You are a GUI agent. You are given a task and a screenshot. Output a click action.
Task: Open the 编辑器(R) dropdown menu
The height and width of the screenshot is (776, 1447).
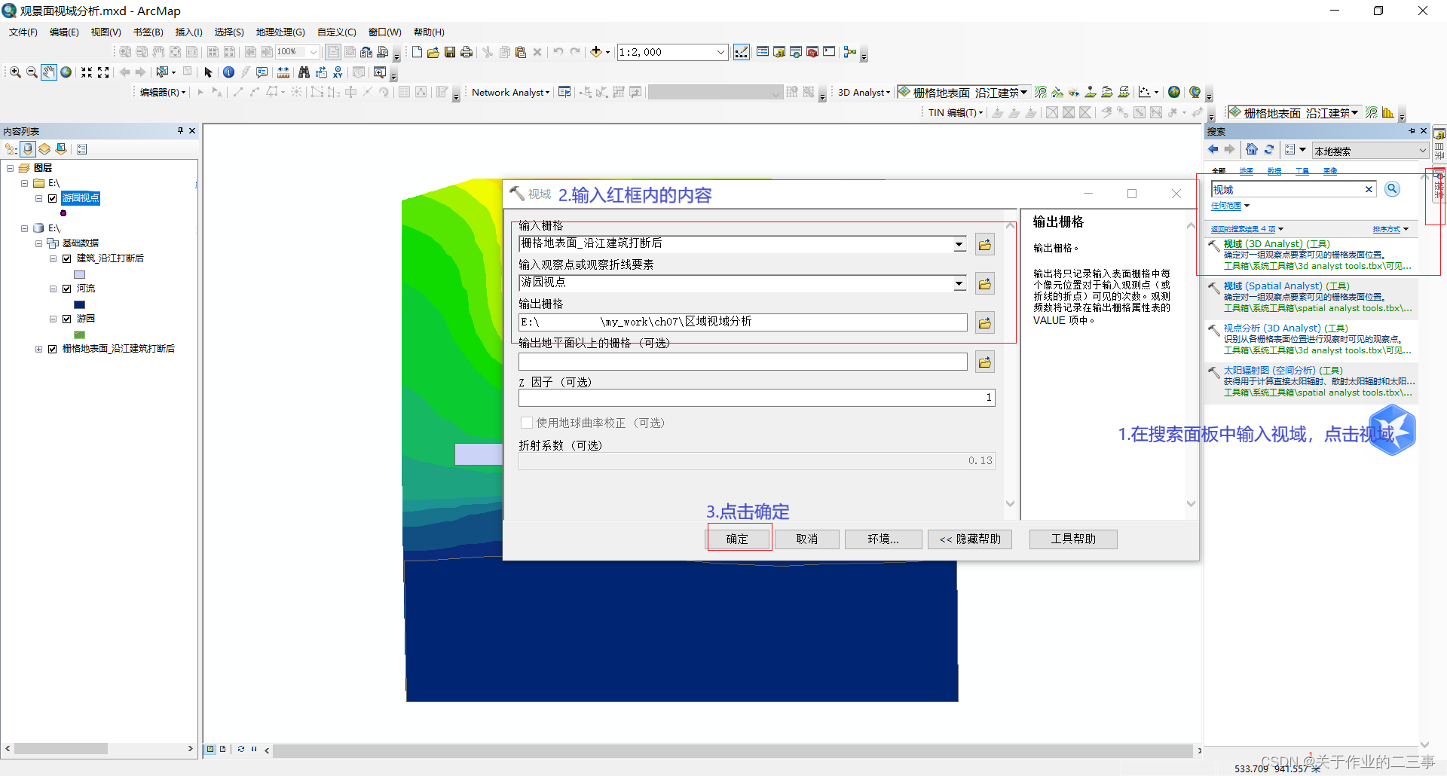tap(163, 92)
